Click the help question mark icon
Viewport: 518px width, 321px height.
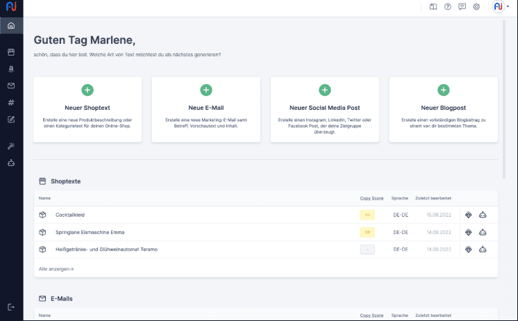tap(448, 7)
